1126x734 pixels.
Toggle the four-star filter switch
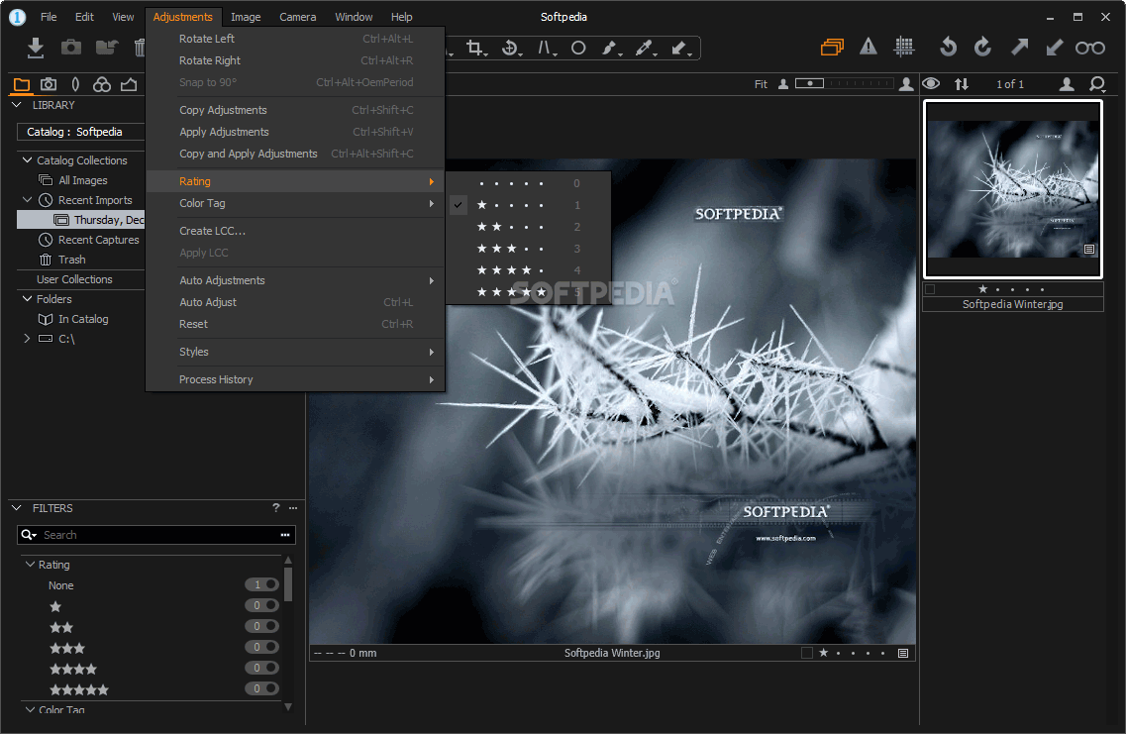261,668
